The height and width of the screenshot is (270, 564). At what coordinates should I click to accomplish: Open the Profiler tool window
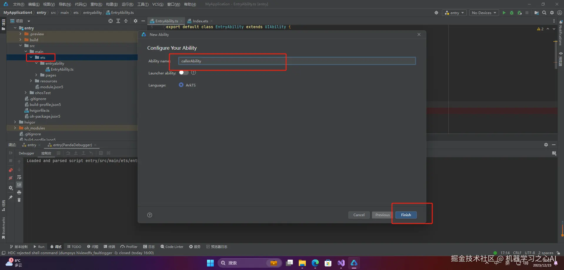(129, 247)
